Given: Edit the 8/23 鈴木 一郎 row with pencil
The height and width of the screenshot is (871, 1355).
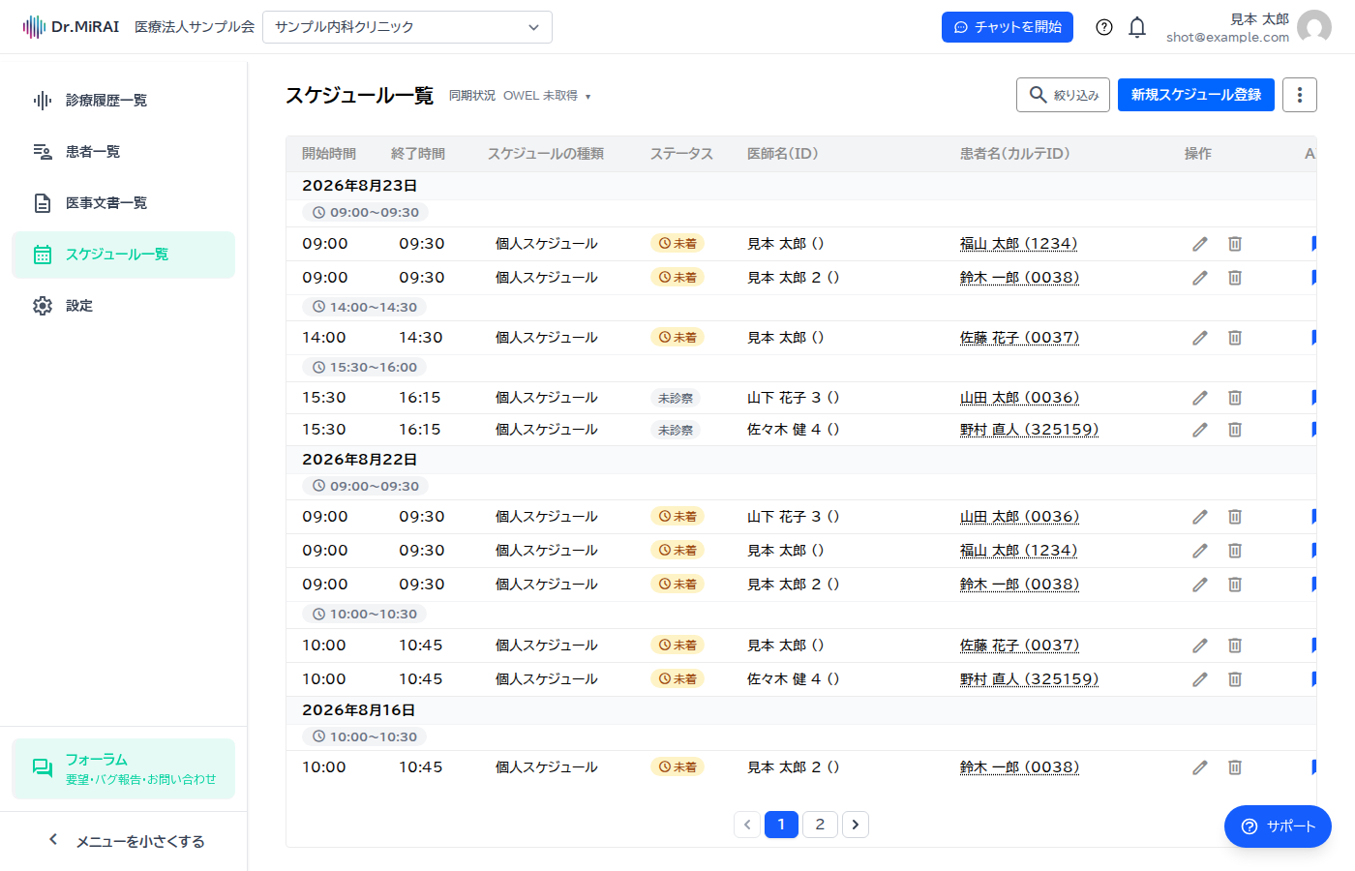Looking at the screenshot, I should coord(1200,278).
